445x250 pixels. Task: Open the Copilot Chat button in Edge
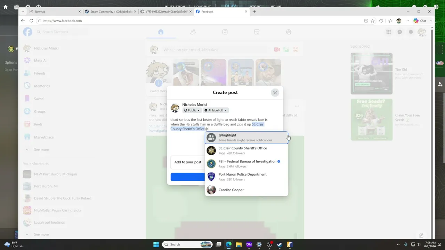coord(420,21)
